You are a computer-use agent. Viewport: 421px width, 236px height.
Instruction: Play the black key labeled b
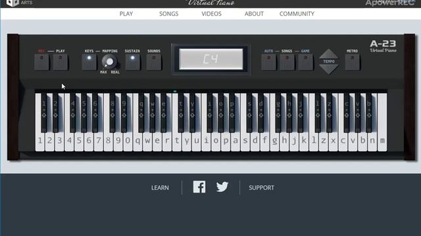pyautogui.click(x=369, y=112)
